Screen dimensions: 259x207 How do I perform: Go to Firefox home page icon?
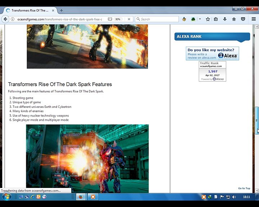234,19
